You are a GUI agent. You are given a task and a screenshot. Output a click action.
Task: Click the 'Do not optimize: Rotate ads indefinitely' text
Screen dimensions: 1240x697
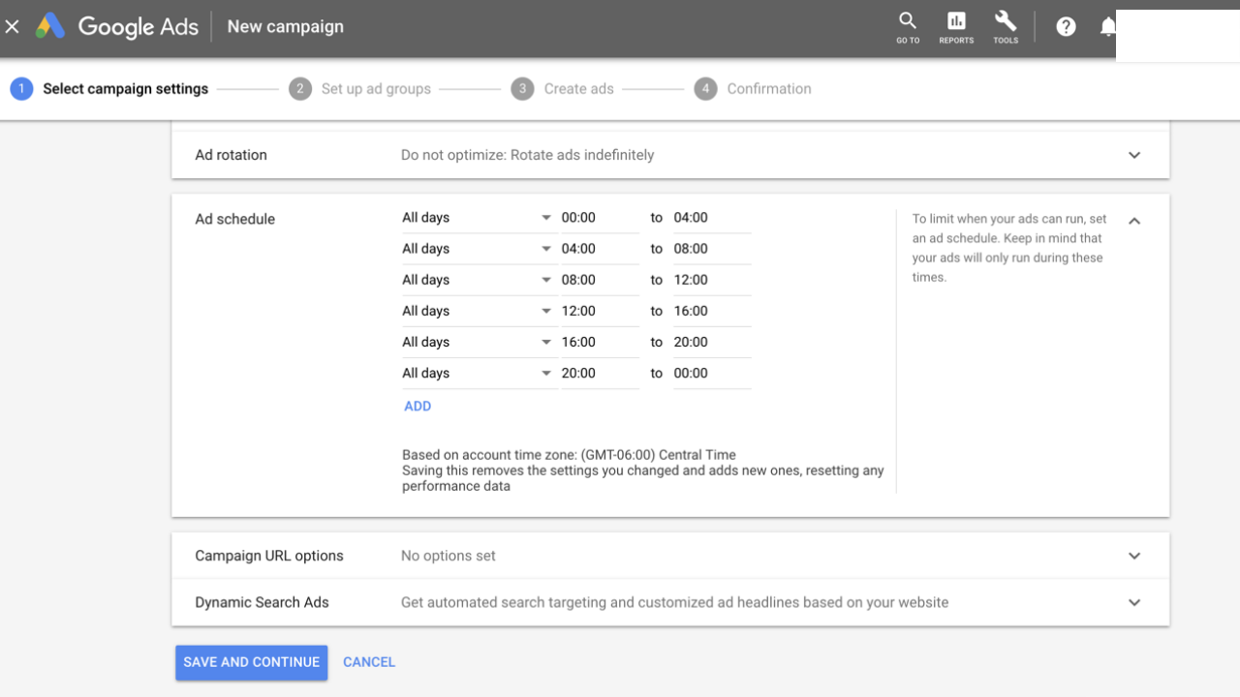528,155
